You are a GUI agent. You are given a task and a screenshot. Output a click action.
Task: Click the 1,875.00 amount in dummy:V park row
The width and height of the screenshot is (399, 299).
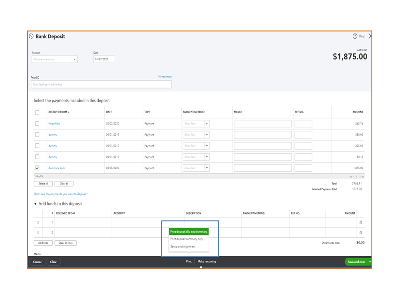pos(358,168)
